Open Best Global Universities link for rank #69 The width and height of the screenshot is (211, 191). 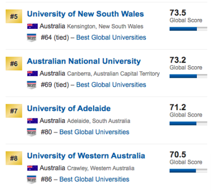[111, 84]
